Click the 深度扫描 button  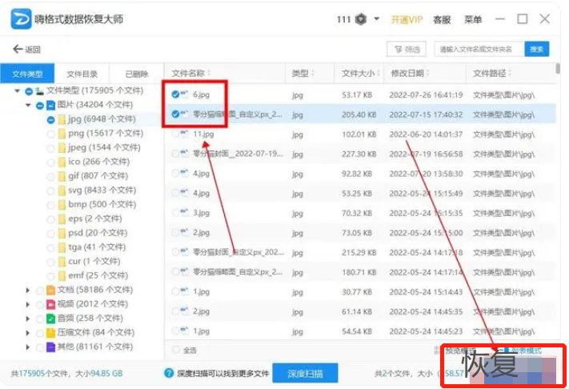click(x=304, y=373)
